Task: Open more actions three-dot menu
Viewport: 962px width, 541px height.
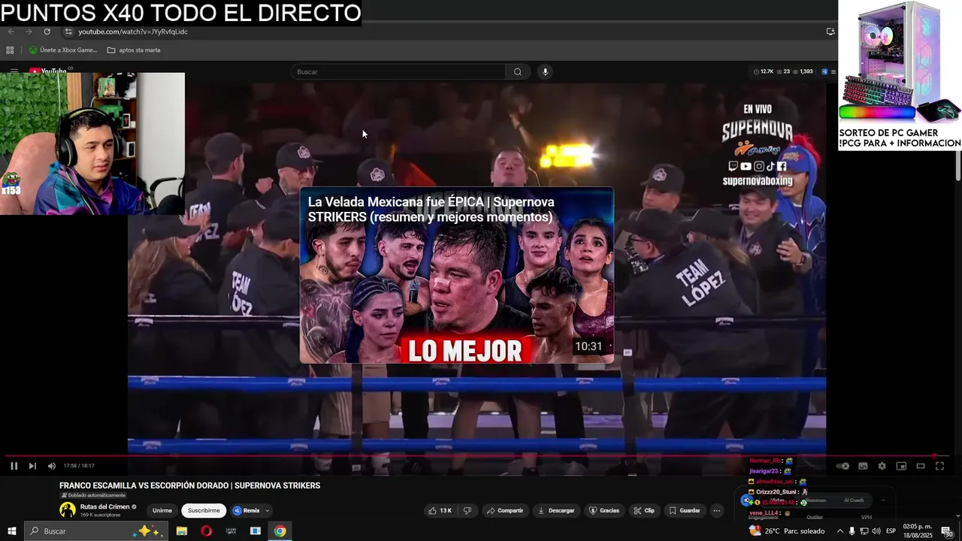Action: [x=716, y=510]
